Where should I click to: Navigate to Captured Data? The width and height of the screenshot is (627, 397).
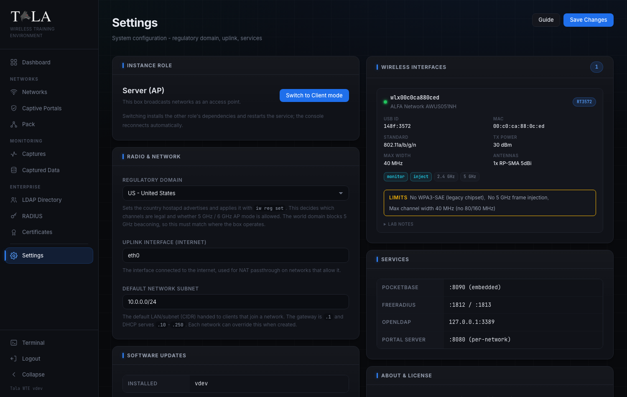[x=49, y=170]
